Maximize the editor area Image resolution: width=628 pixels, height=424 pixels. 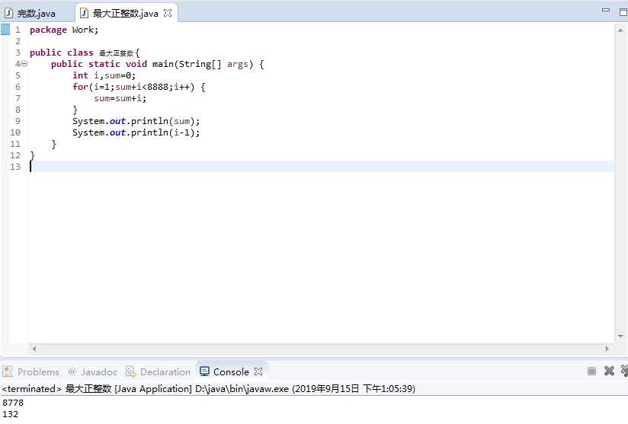623,12
